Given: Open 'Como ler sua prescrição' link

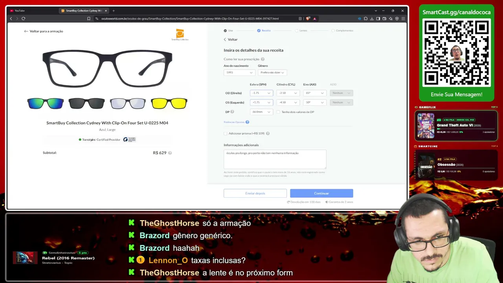Looking at the screenshot, I should click(242, 59).
